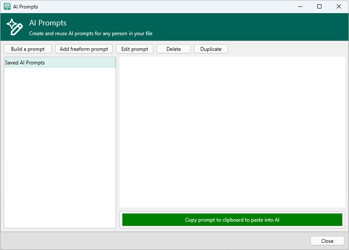349x250 pixels.
Task: Select the Saved AI Prompts list header
Action: 60,63
